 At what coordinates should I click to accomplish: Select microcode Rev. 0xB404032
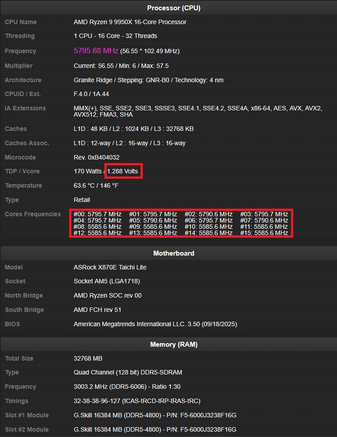pyautogui.click(x=96, y=157)
